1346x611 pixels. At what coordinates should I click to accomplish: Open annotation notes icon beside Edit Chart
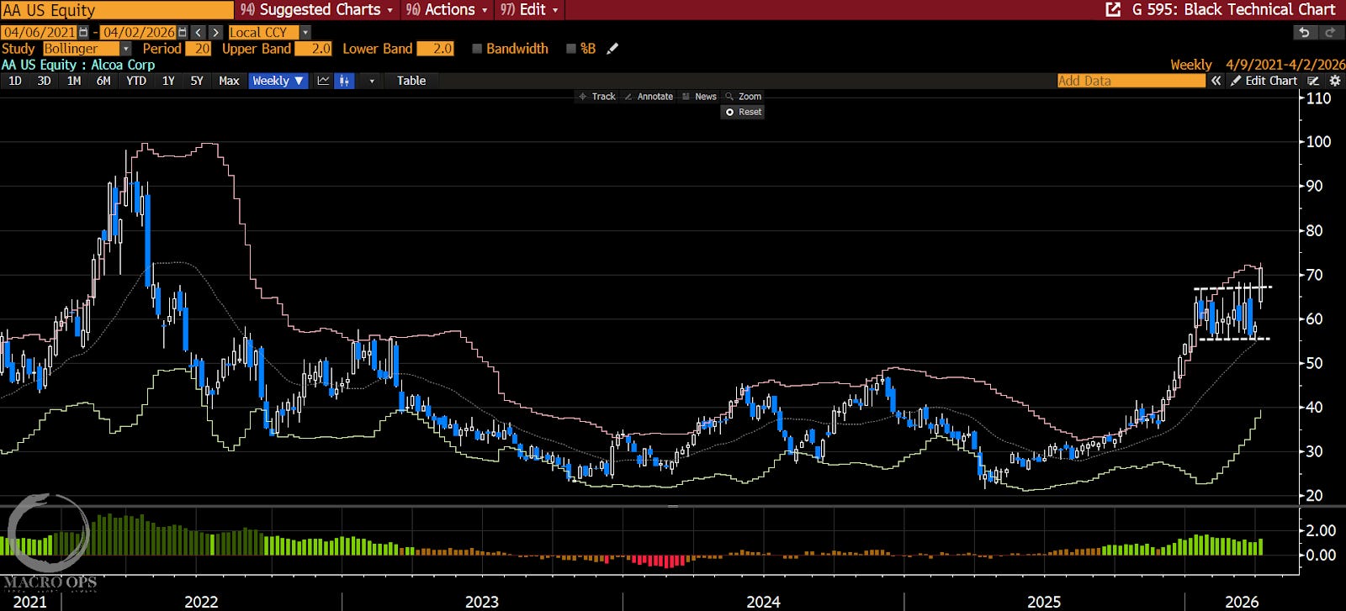(x=1313, y=81)
